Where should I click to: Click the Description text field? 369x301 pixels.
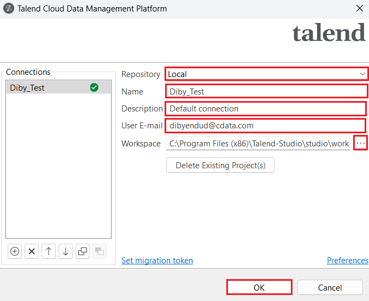pos(265,109)
